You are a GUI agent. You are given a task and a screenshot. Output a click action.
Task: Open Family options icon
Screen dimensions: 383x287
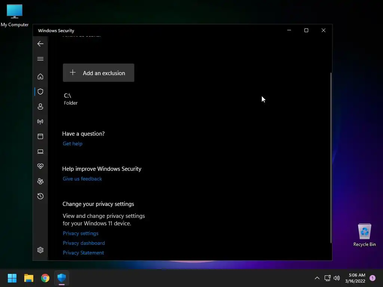tap(40, 181)
